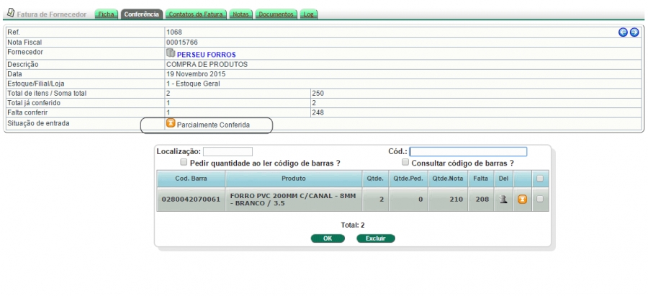Open the Log tab

308,14
